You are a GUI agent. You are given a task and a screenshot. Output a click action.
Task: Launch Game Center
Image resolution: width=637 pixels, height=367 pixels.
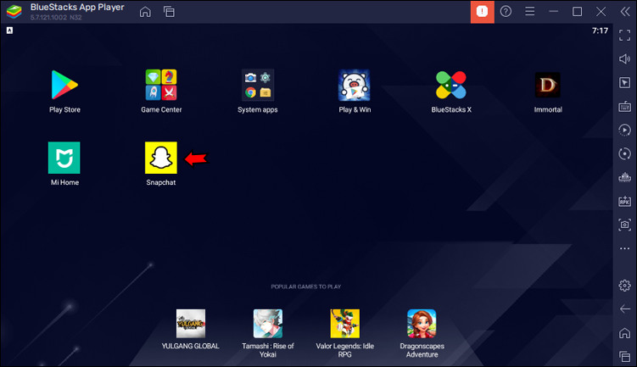click(x=161, y=85)
